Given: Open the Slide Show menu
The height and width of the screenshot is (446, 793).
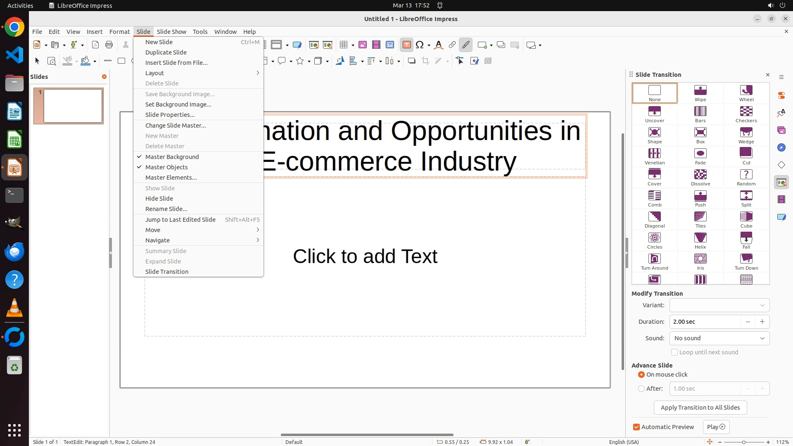Looking at the screenshot, I should click(171, 32).
